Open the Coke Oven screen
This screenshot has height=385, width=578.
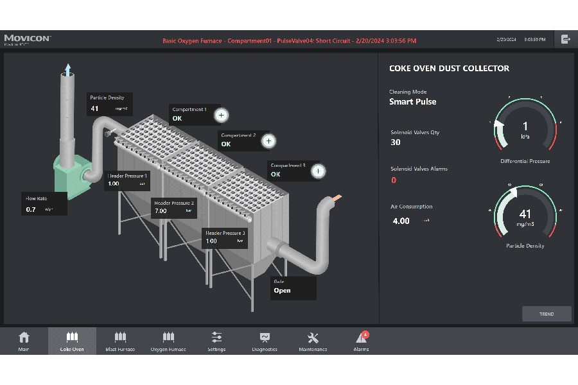click(72, 341)
